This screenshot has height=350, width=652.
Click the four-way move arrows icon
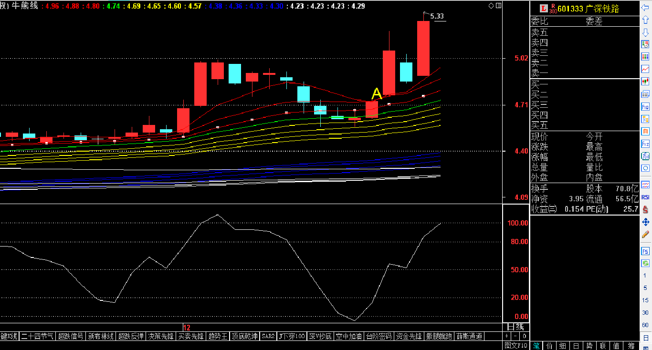(x=645, y=222)
